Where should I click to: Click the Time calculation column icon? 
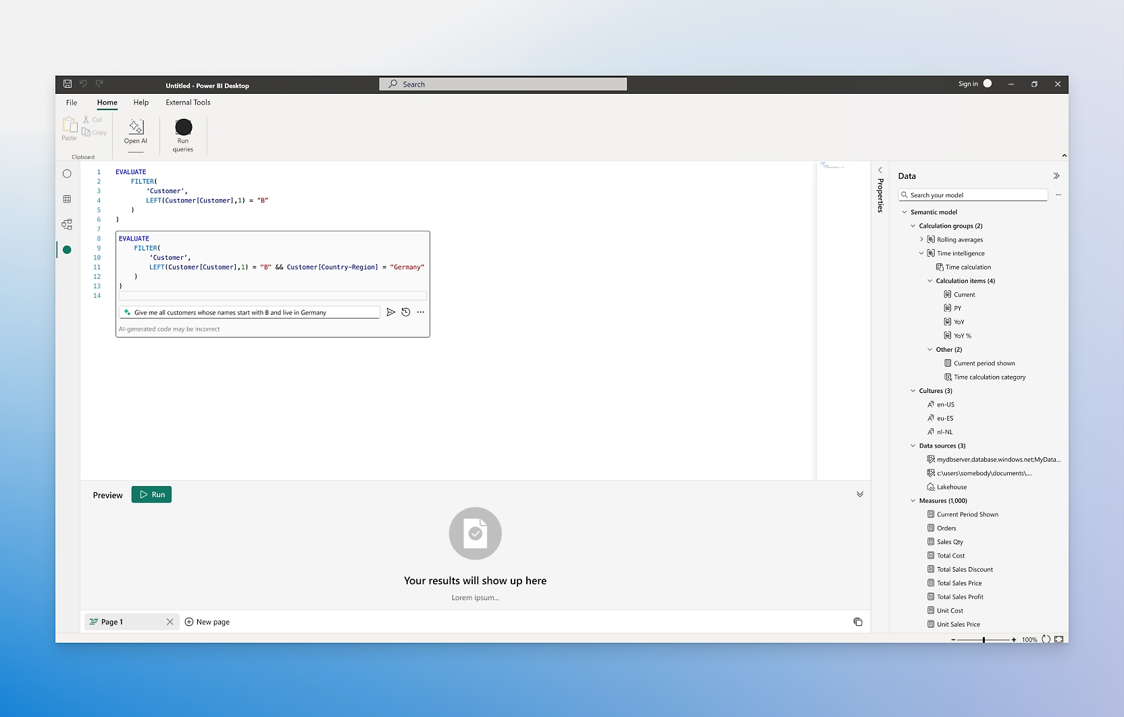point(940,267)
